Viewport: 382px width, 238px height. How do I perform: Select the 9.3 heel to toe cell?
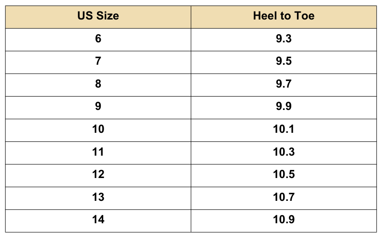pos(284,39)
